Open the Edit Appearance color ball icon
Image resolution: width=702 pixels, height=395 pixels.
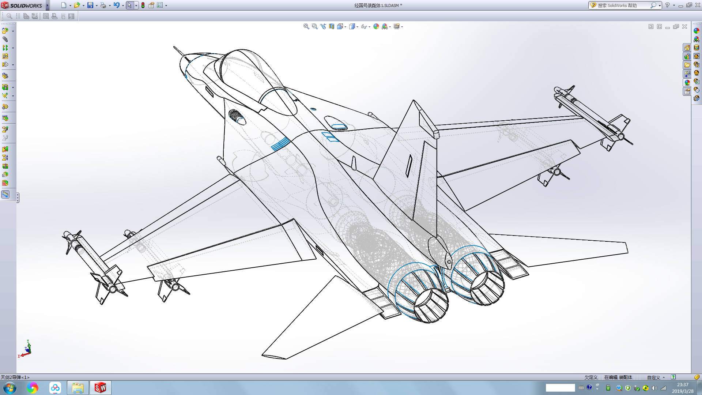click(x=376, y=26)
